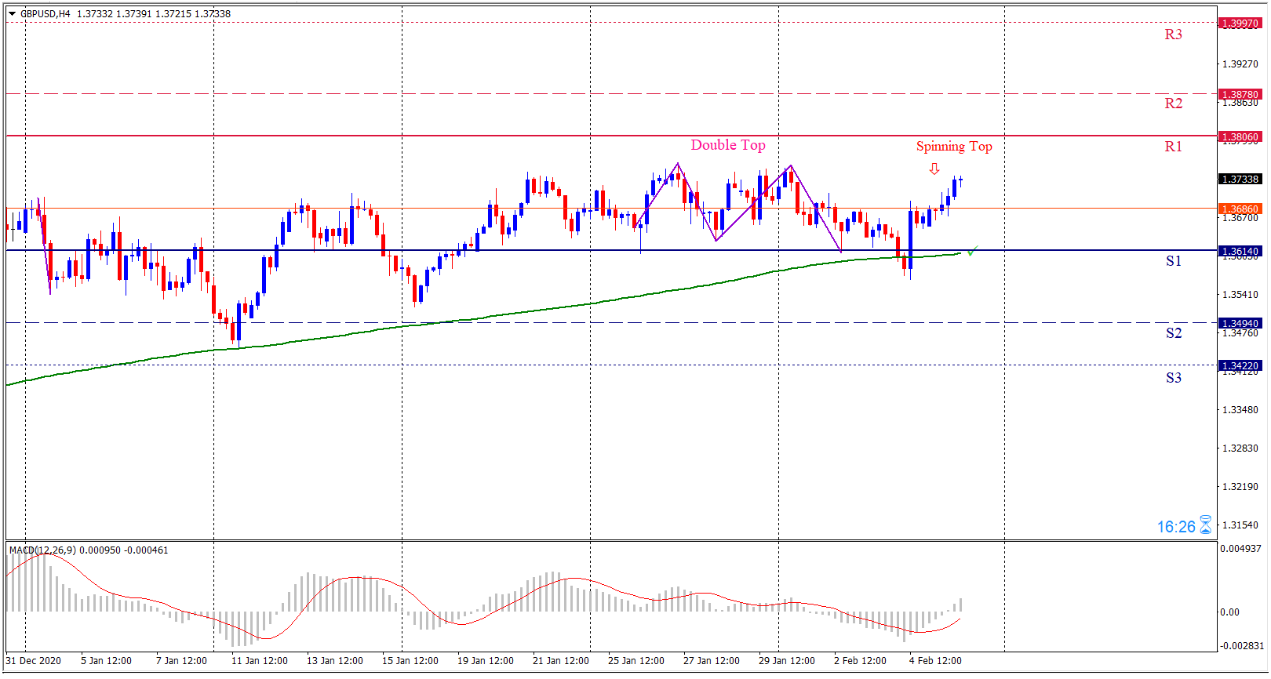Click the S3 support label

[1173, 378]
